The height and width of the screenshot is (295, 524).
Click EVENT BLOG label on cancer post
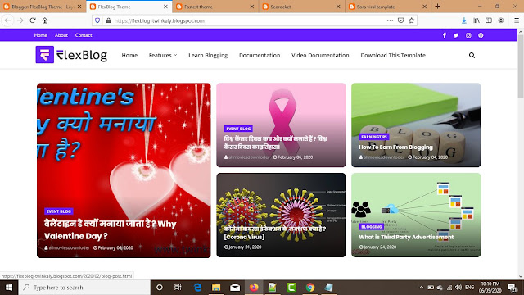pyautogui.click(x=238, y=129)
